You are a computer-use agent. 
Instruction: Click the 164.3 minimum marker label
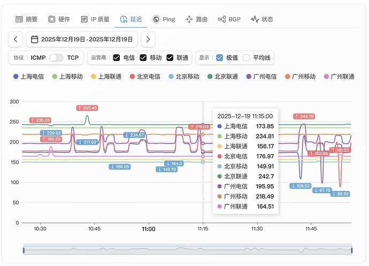(174, 164)
